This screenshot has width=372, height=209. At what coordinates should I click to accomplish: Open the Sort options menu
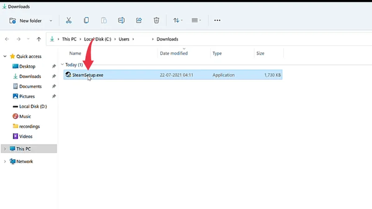coord(178,20)
